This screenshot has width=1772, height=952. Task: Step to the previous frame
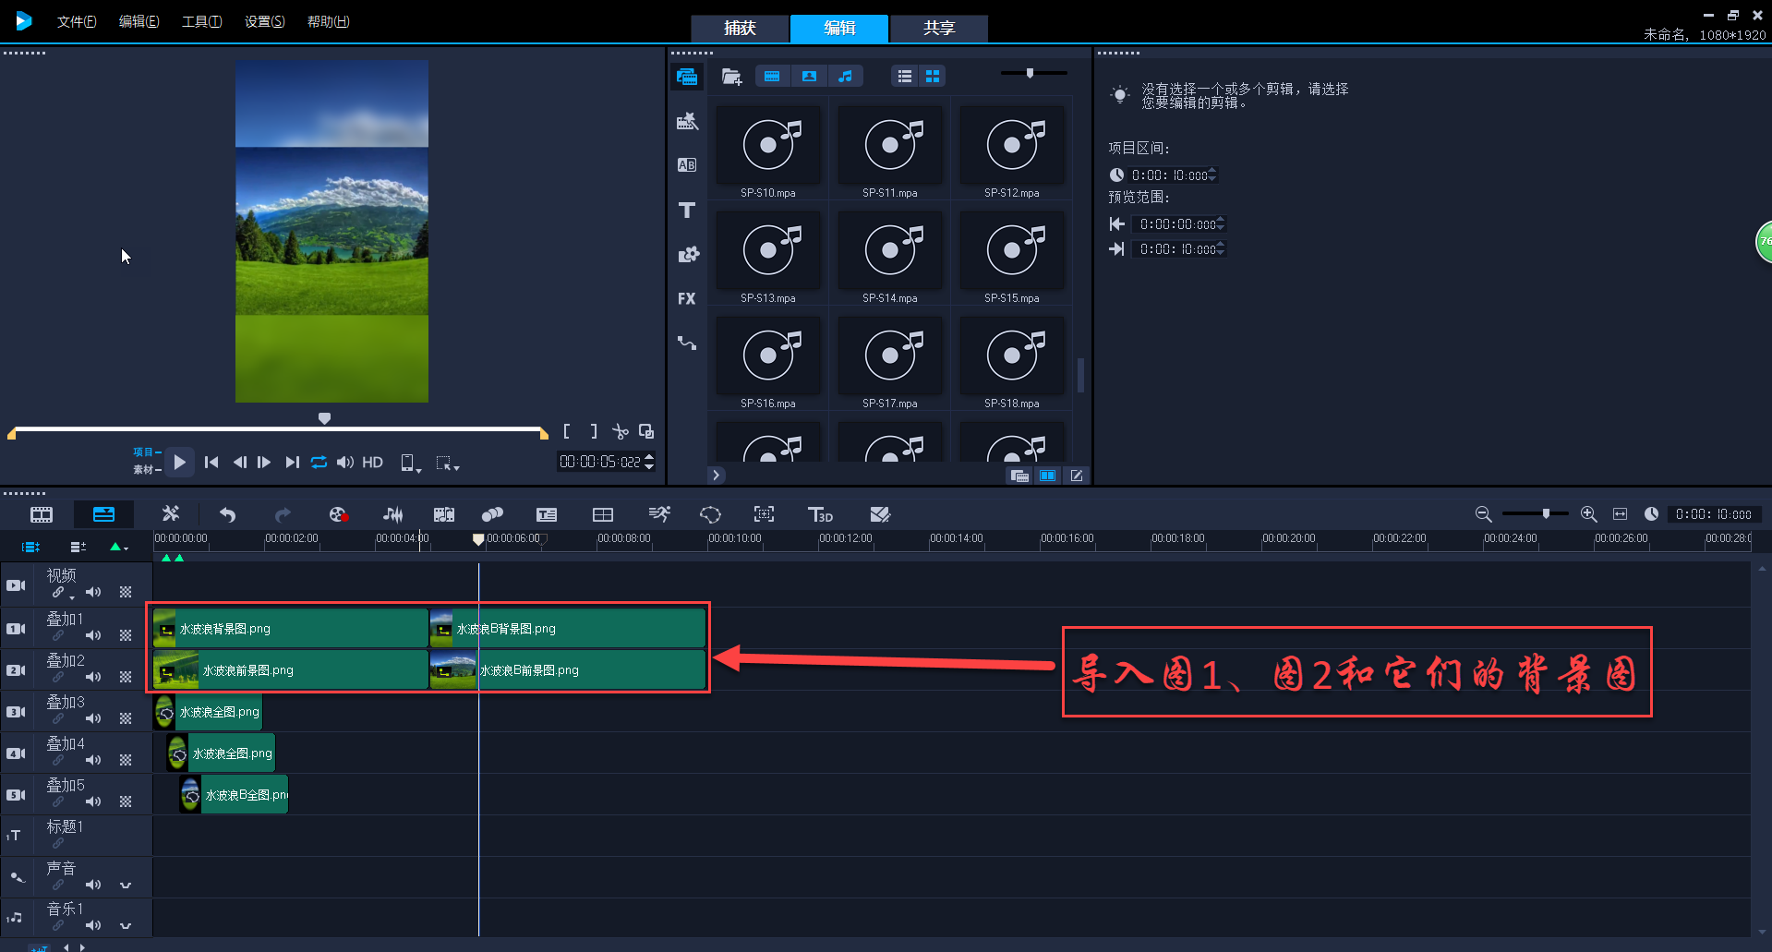(239, 462)
